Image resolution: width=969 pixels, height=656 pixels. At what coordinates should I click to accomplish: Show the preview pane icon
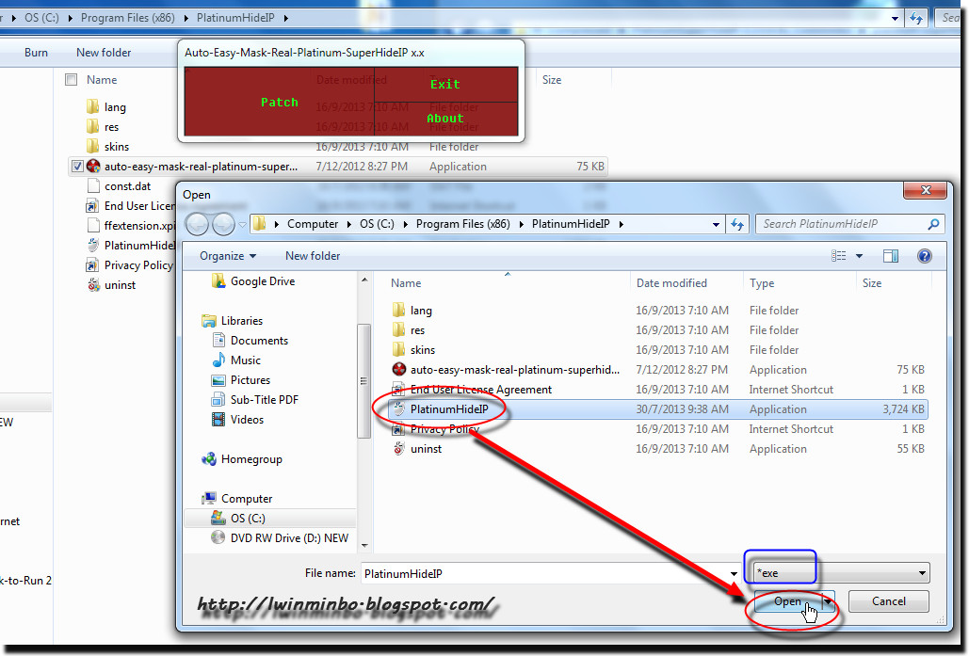tap(890, 255)
